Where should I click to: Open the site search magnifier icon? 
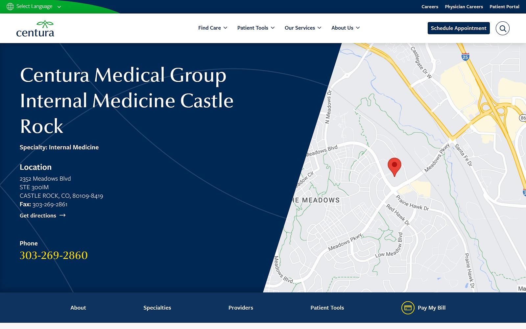click(x=503, y=28)
